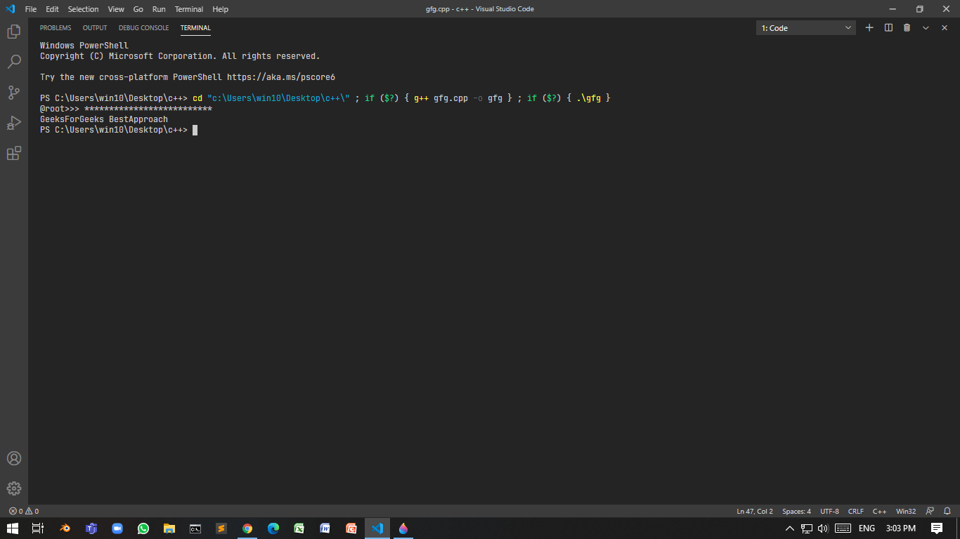The width and height of the screenshot is (960, 539).
Task: Open the Run menu
Action: tap(159, 9)
